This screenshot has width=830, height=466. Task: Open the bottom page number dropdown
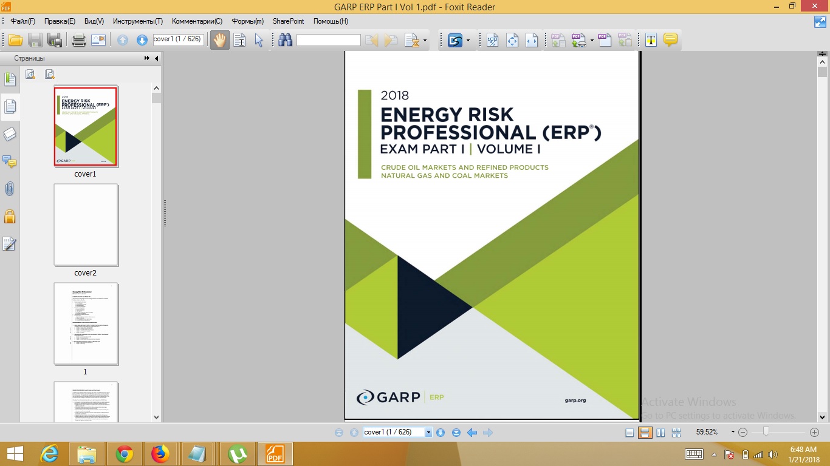(428, 433)
